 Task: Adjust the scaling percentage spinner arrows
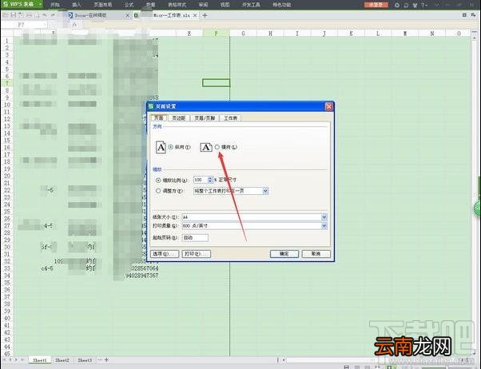click(x=210, y=180)
